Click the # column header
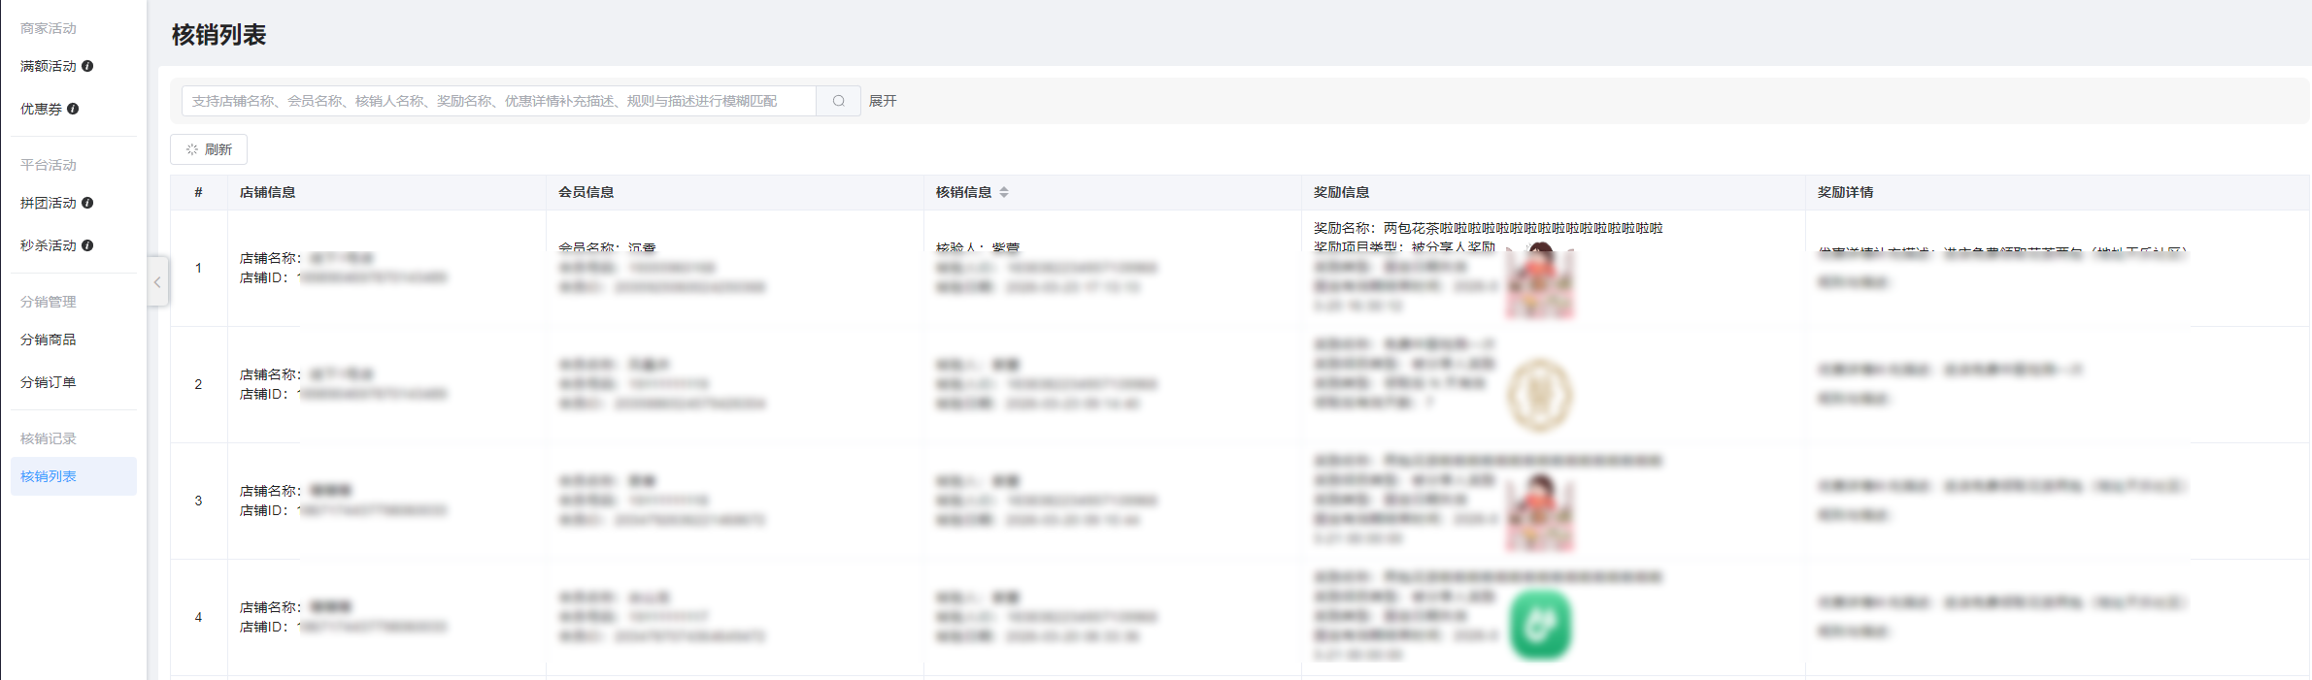Screen dimensions: 2312x680 click(198, 192)
